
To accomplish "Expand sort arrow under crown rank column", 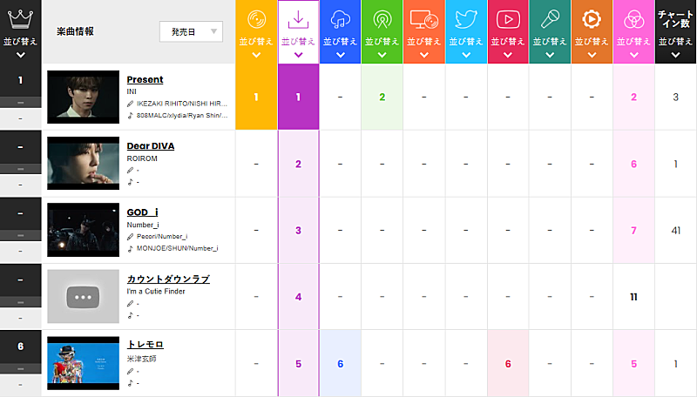I will (x=20, y=54).
